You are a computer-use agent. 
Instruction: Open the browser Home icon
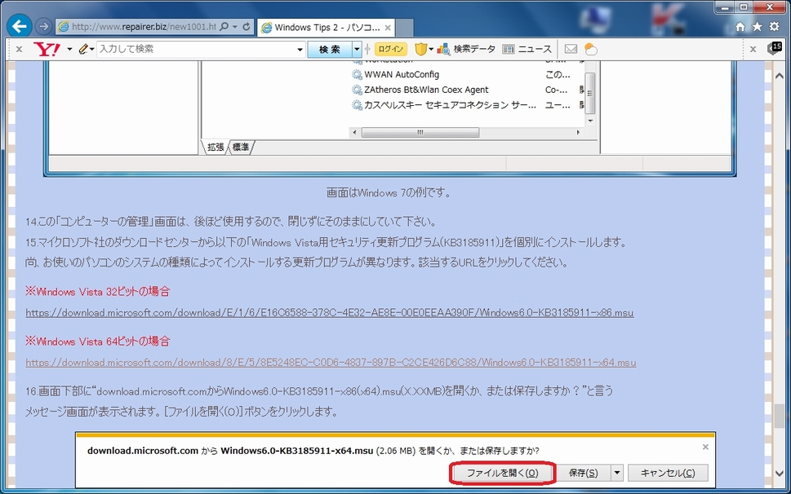tap(740, 27)
